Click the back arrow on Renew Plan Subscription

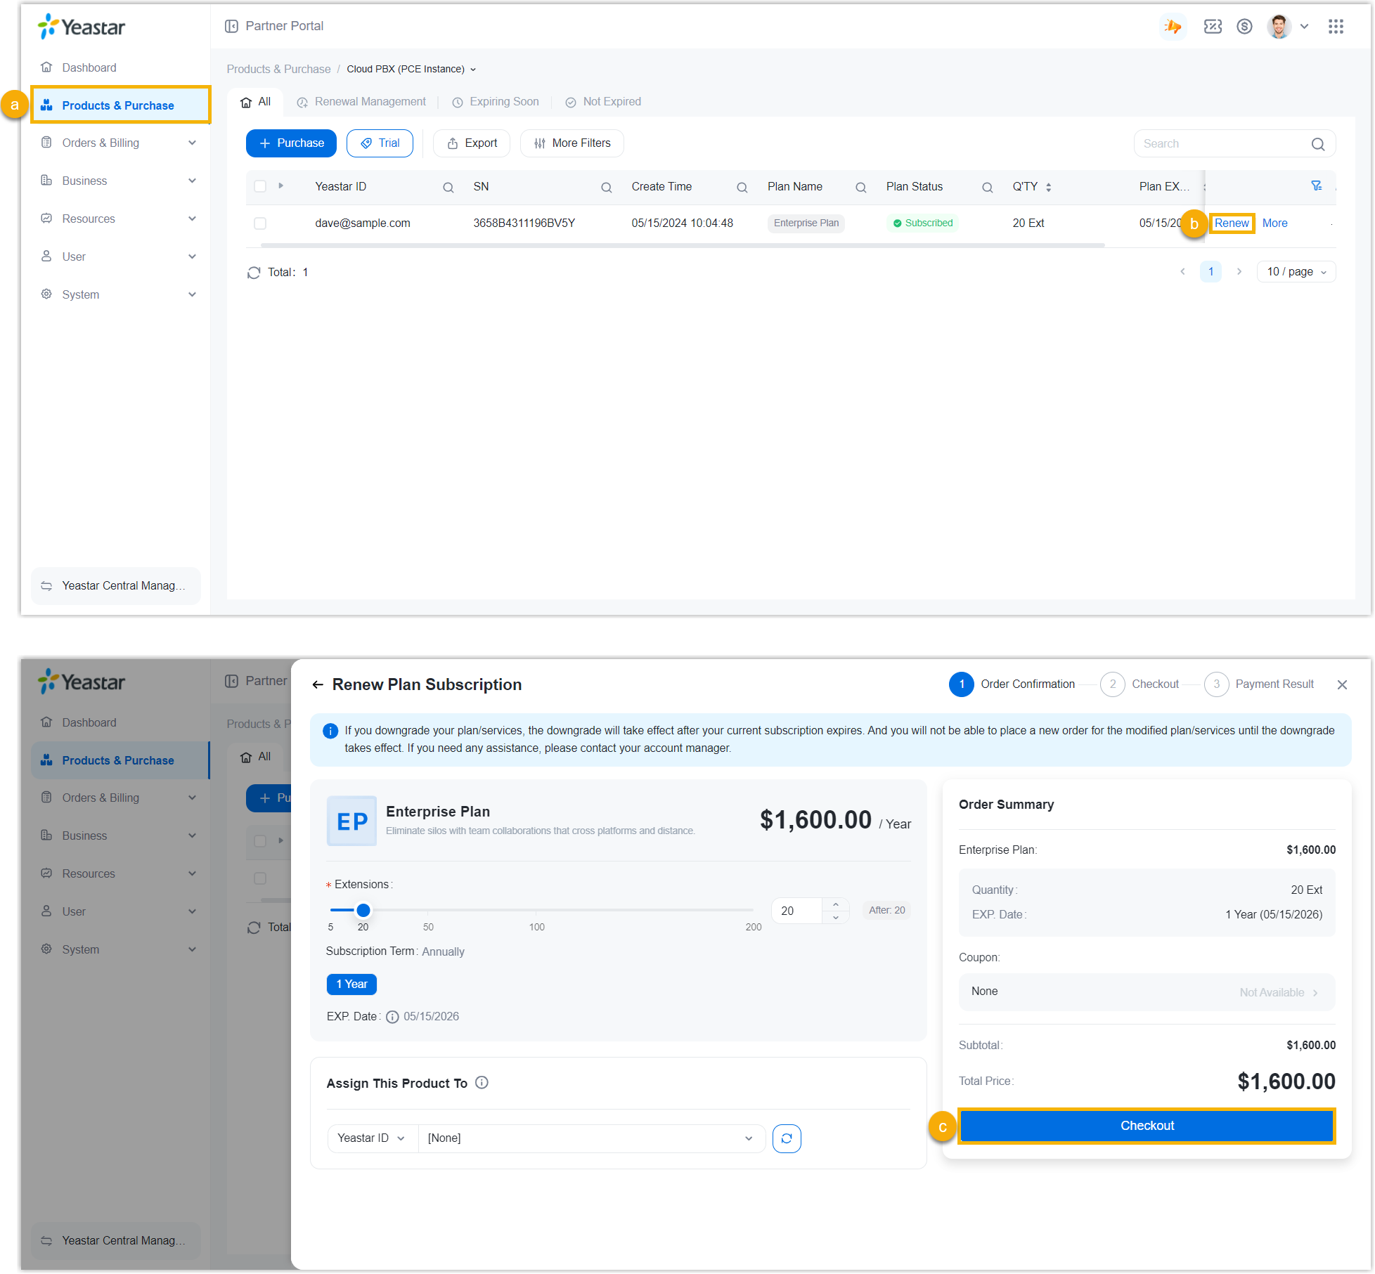[x=318, y=684]
